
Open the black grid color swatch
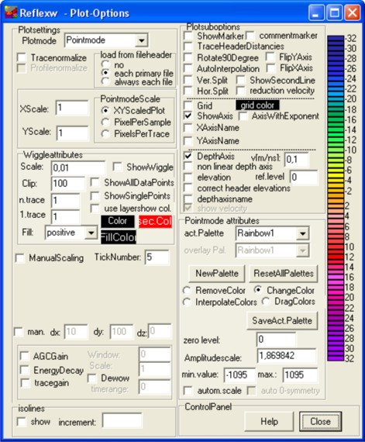click(257, 105)
